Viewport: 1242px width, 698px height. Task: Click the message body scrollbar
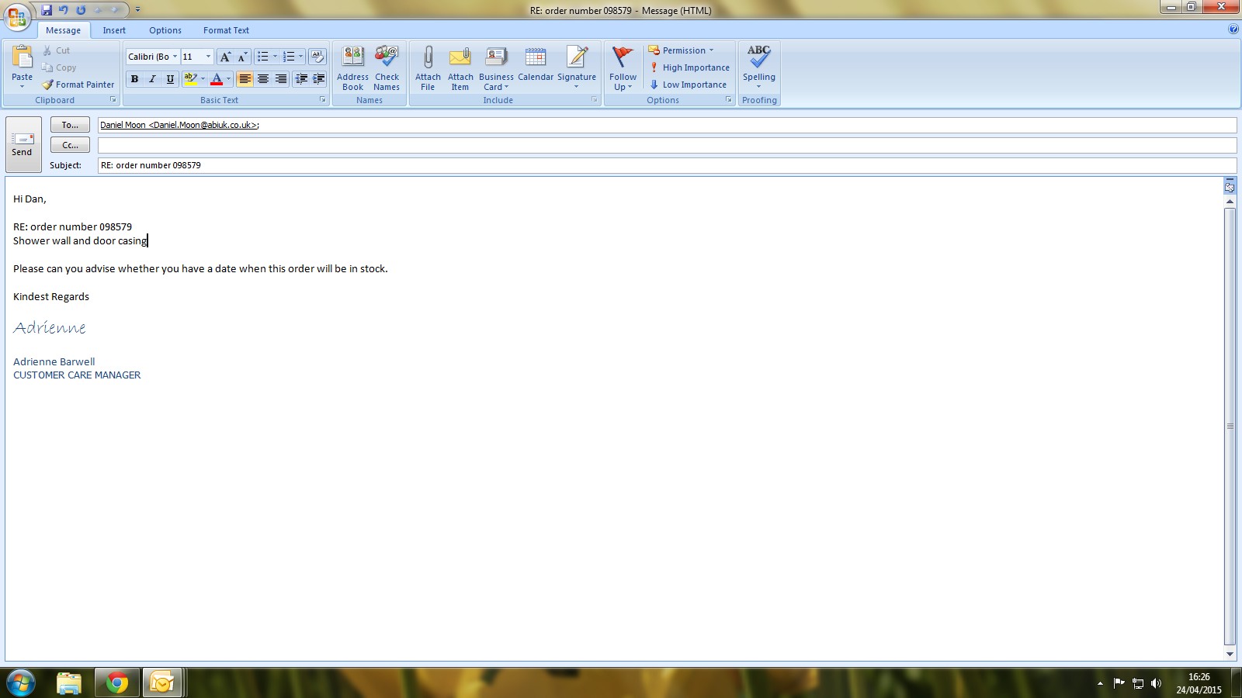(1230, 427)
